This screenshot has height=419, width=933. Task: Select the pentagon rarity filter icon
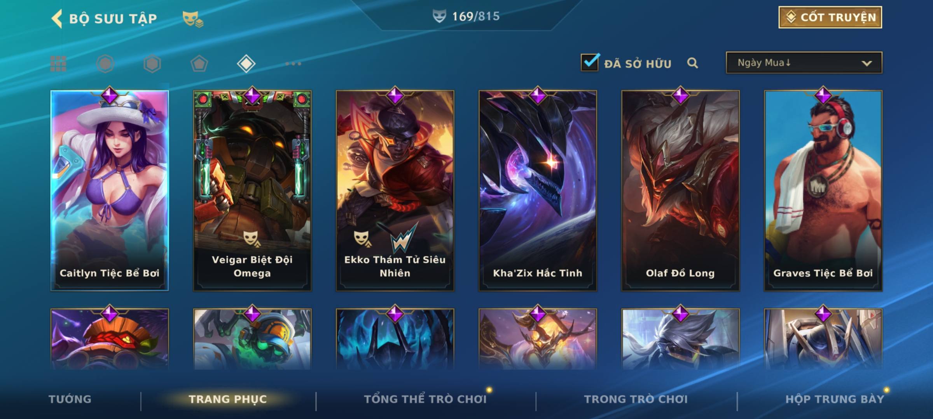tap(199, 64)
